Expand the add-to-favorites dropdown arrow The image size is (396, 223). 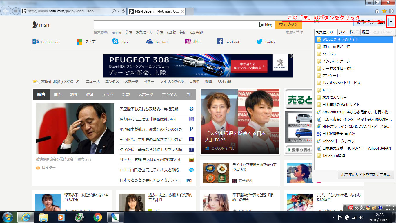[392, 22]
